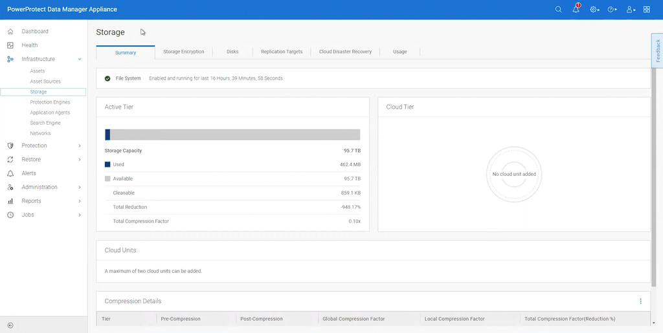Screen dimensions: 663x333
Task: Click the Active Tier storage usage bar
Action: (x=232, y=134)
